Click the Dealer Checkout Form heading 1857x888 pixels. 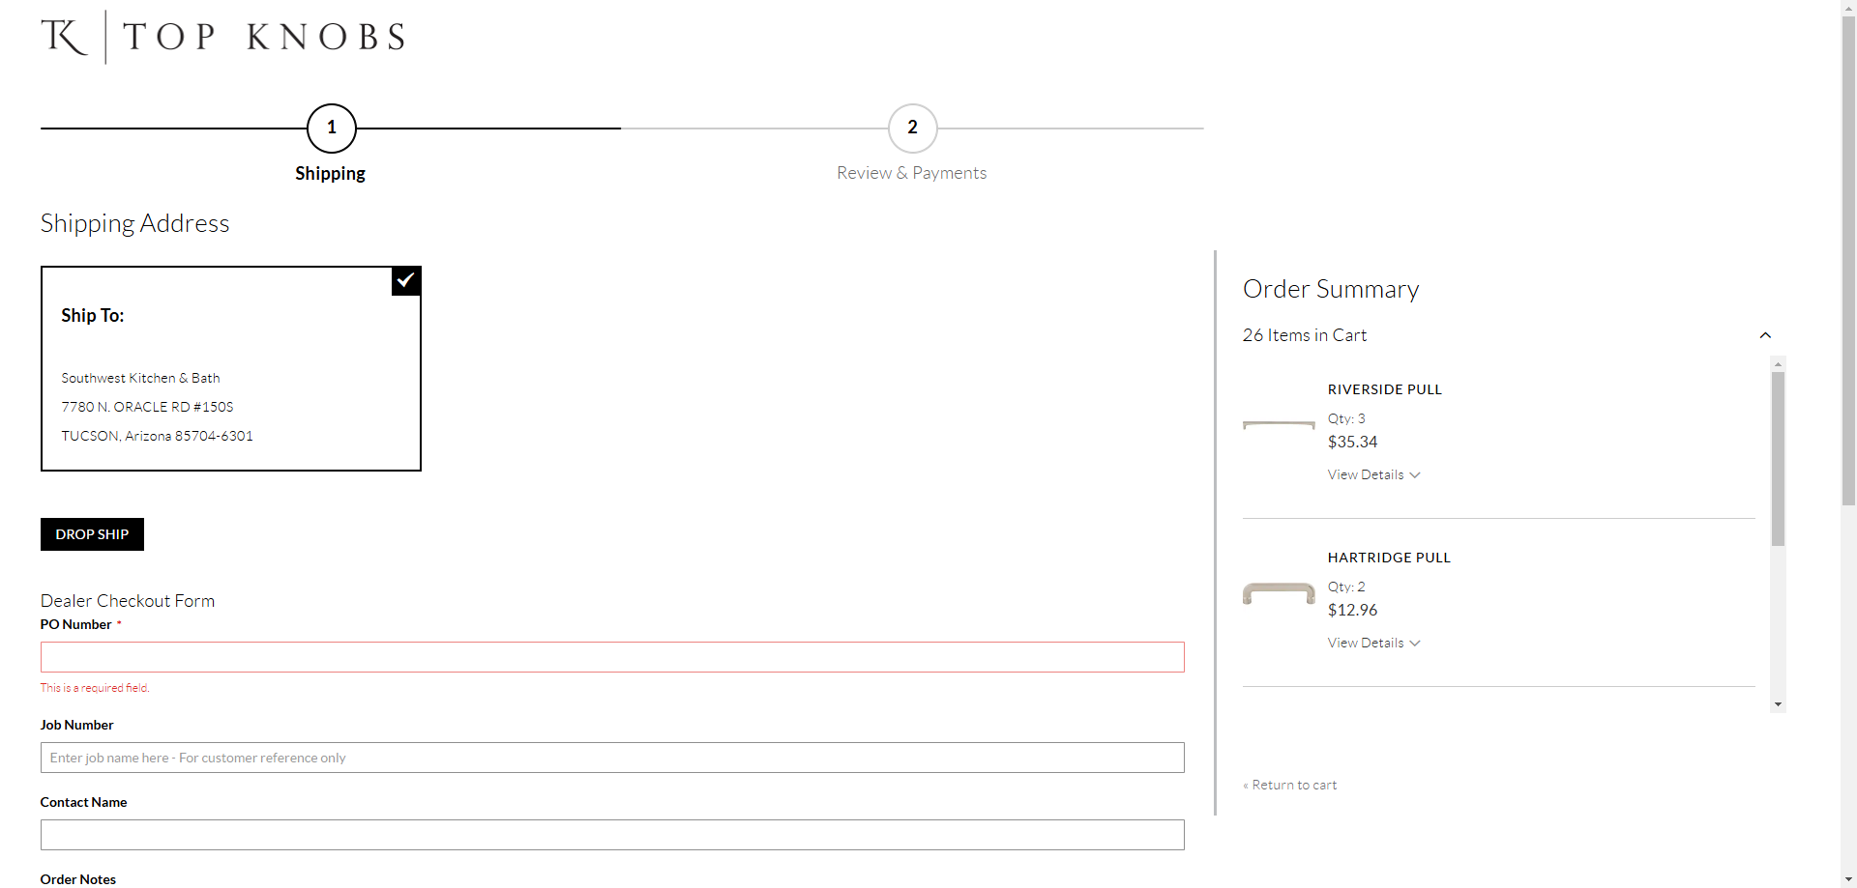click(128, 601)
